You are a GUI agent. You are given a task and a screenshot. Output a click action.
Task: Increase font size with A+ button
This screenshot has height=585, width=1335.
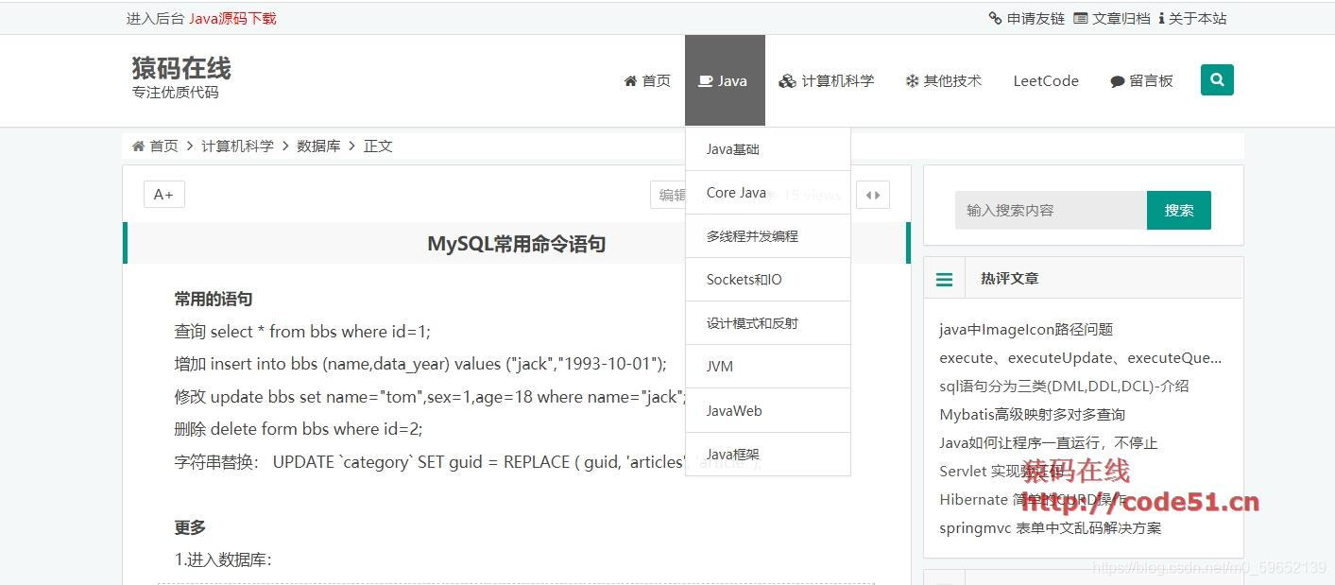[x=163, y=195]
